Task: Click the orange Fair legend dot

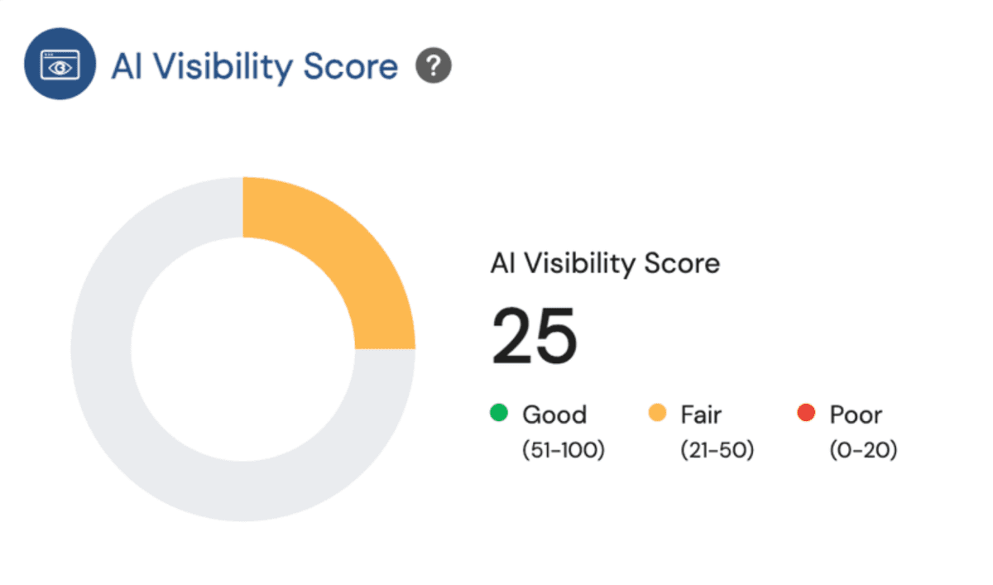Action: 658,413
